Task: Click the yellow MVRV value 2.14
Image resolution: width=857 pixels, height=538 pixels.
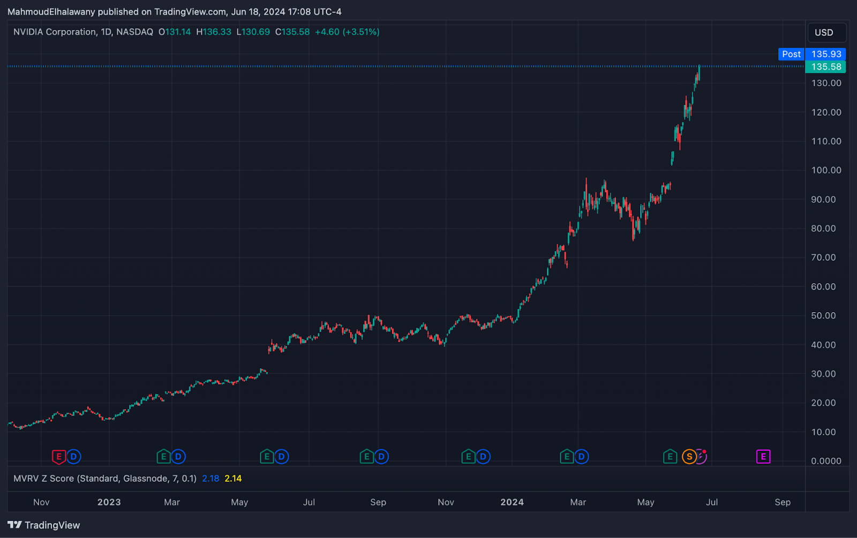Action: [x=233, y=479]
